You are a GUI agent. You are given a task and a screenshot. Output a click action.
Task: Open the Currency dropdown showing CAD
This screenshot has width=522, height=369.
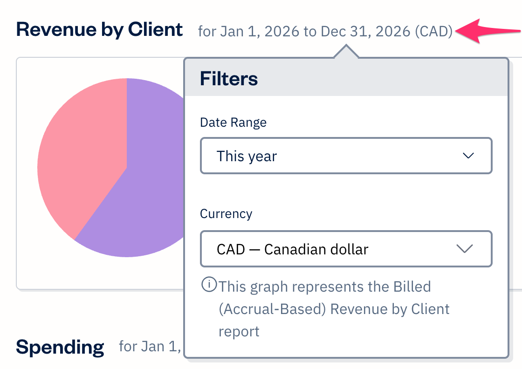(346, 249)
